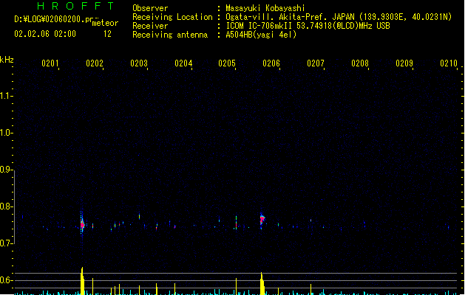Click the 0206 time marker
The image size is (465, 295).
click(x=271, y=63)
